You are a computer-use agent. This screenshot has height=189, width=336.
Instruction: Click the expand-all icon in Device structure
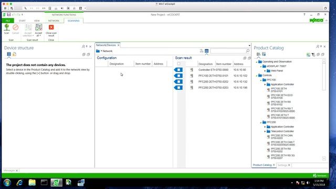84,55
